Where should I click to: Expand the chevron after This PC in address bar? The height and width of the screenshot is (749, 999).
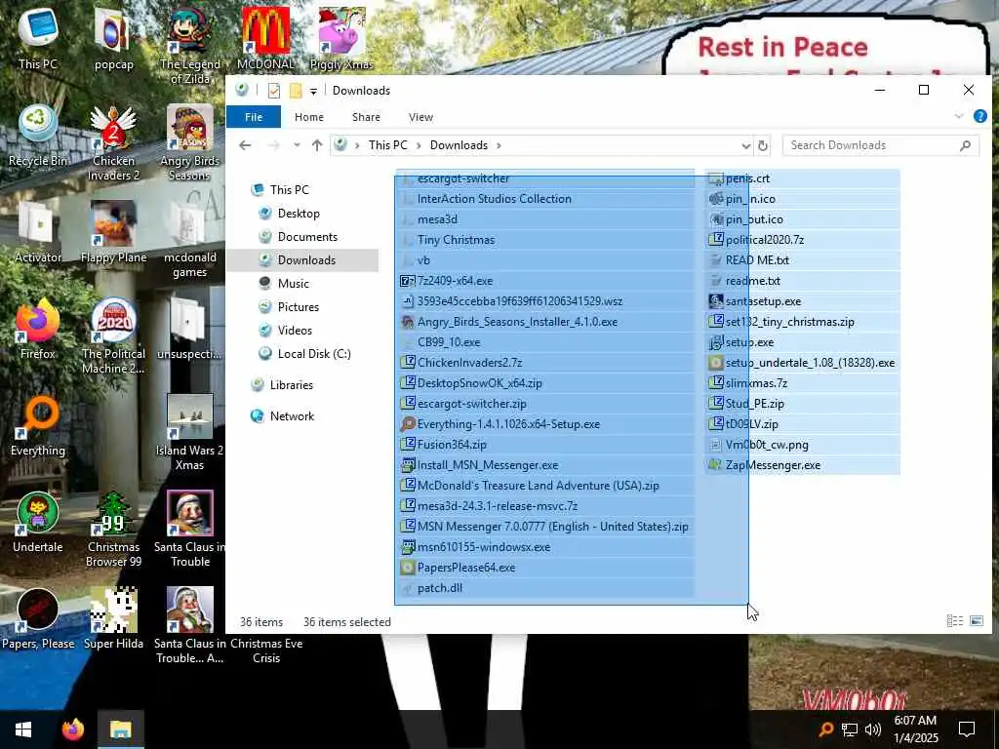tap(419, 145)
